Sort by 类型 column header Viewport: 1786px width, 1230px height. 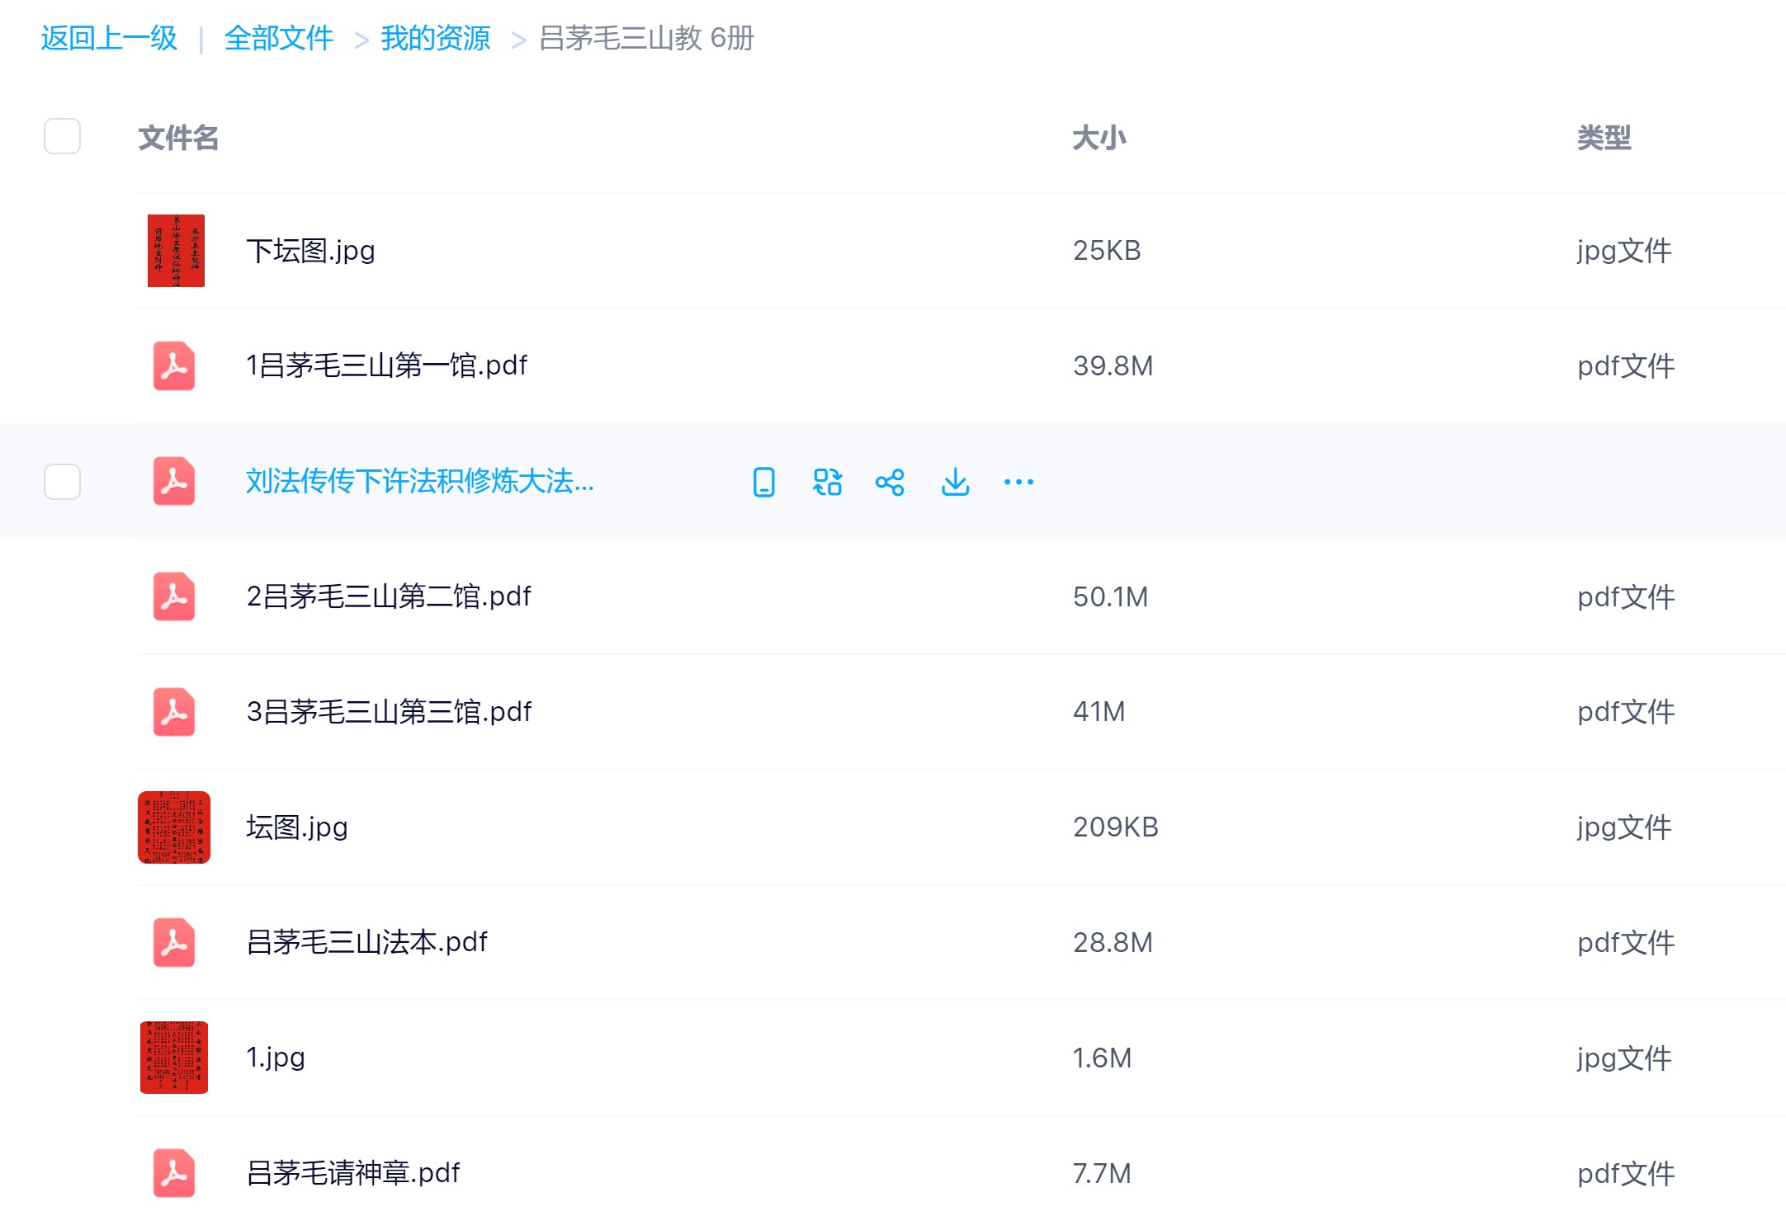click(x=1604, y=138)
